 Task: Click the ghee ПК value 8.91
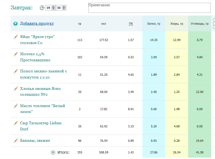point(131,109)
